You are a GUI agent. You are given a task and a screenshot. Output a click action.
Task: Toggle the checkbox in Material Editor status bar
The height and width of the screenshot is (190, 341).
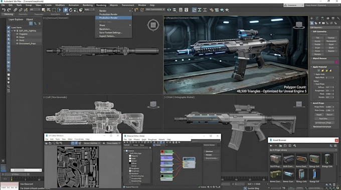(x=124, y=186)
